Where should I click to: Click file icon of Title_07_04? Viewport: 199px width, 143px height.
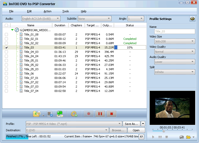click(21, 91)
